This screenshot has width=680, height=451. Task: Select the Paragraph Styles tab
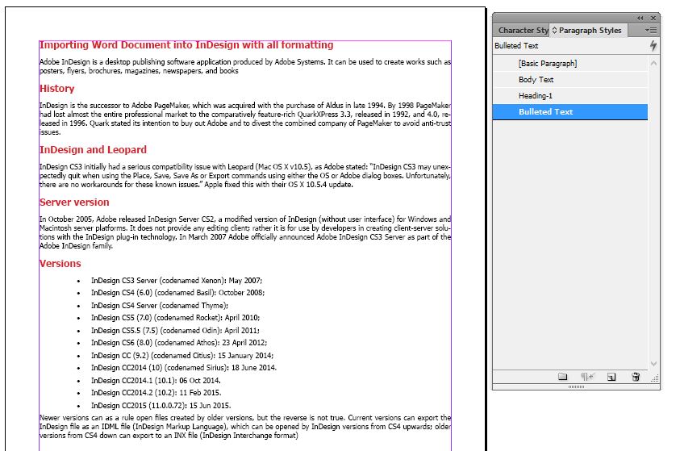pyautogui.click(x=592, y=31)
